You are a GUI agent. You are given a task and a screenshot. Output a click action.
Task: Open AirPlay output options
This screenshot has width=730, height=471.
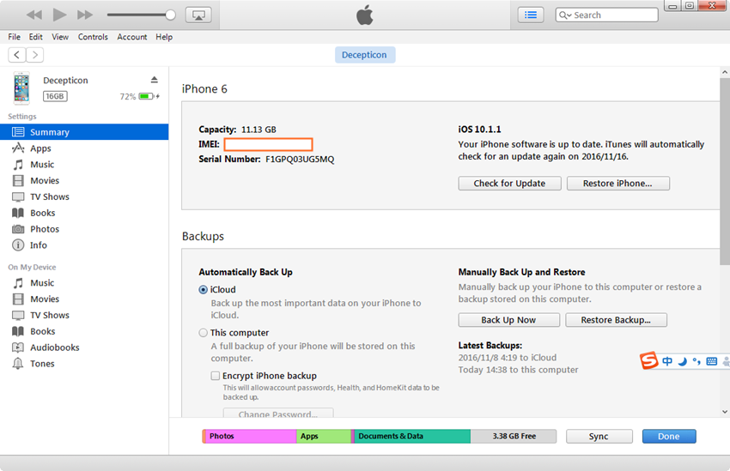pos(198,15)
